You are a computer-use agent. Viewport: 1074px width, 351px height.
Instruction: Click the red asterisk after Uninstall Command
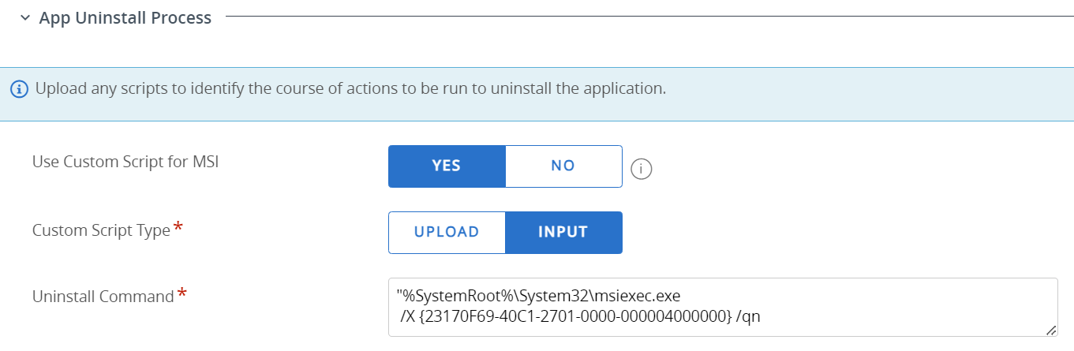182,294
